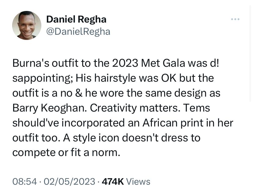The width and height of the screenshot is (253, 192).
Task: Click the word Burna's in the tweet
Action: pyautogui.click(x=31, y=63)
